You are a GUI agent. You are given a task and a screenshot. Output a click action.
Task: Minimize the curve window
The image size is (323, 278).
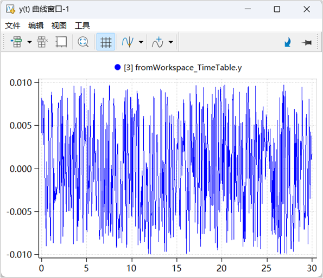click(248, 9)
